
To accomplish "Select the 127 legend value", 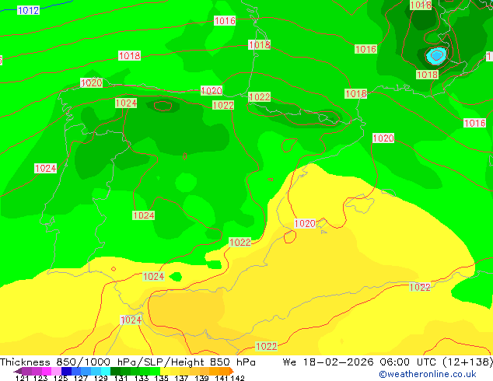I will click(x=81, y=378).
